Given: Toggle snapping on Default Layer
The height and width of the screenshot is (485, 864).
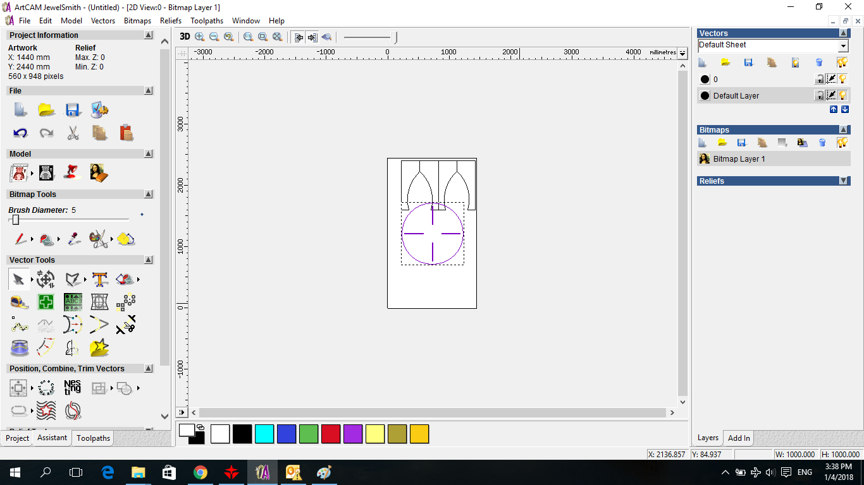Looking at the screenshot, I should [832, 95].
